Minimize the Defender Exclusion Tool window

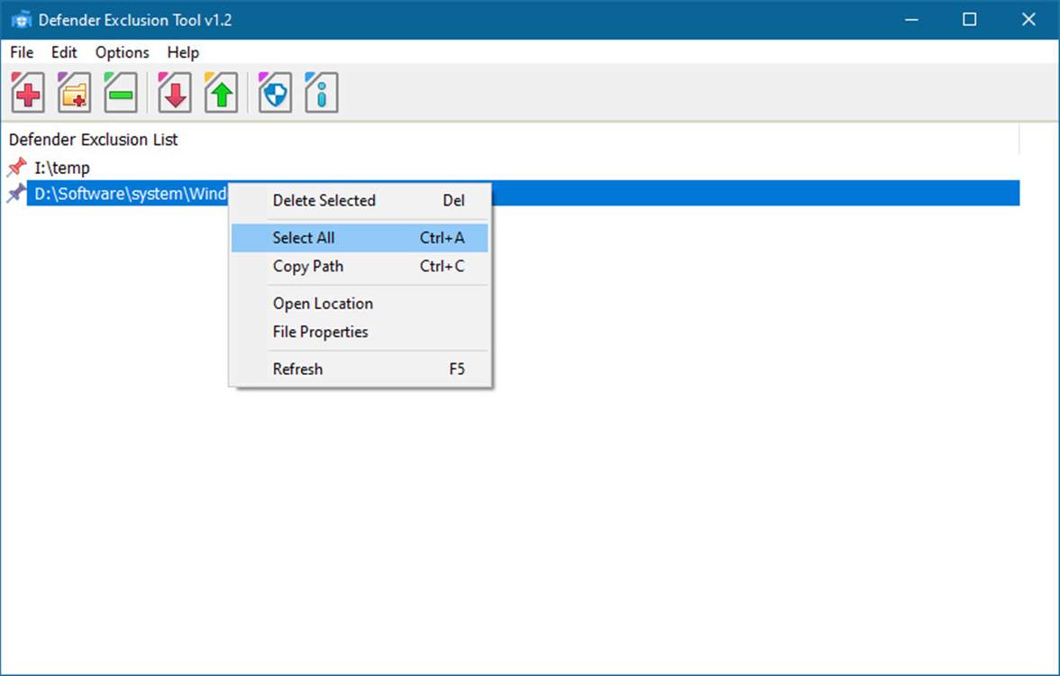click(911, 20)
